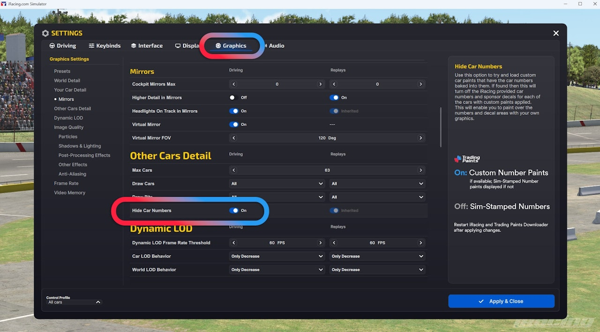The height and width of the screenshot is (332, 600).
Task: Select Mirrors in sidebar
Action: pos(66,99)
